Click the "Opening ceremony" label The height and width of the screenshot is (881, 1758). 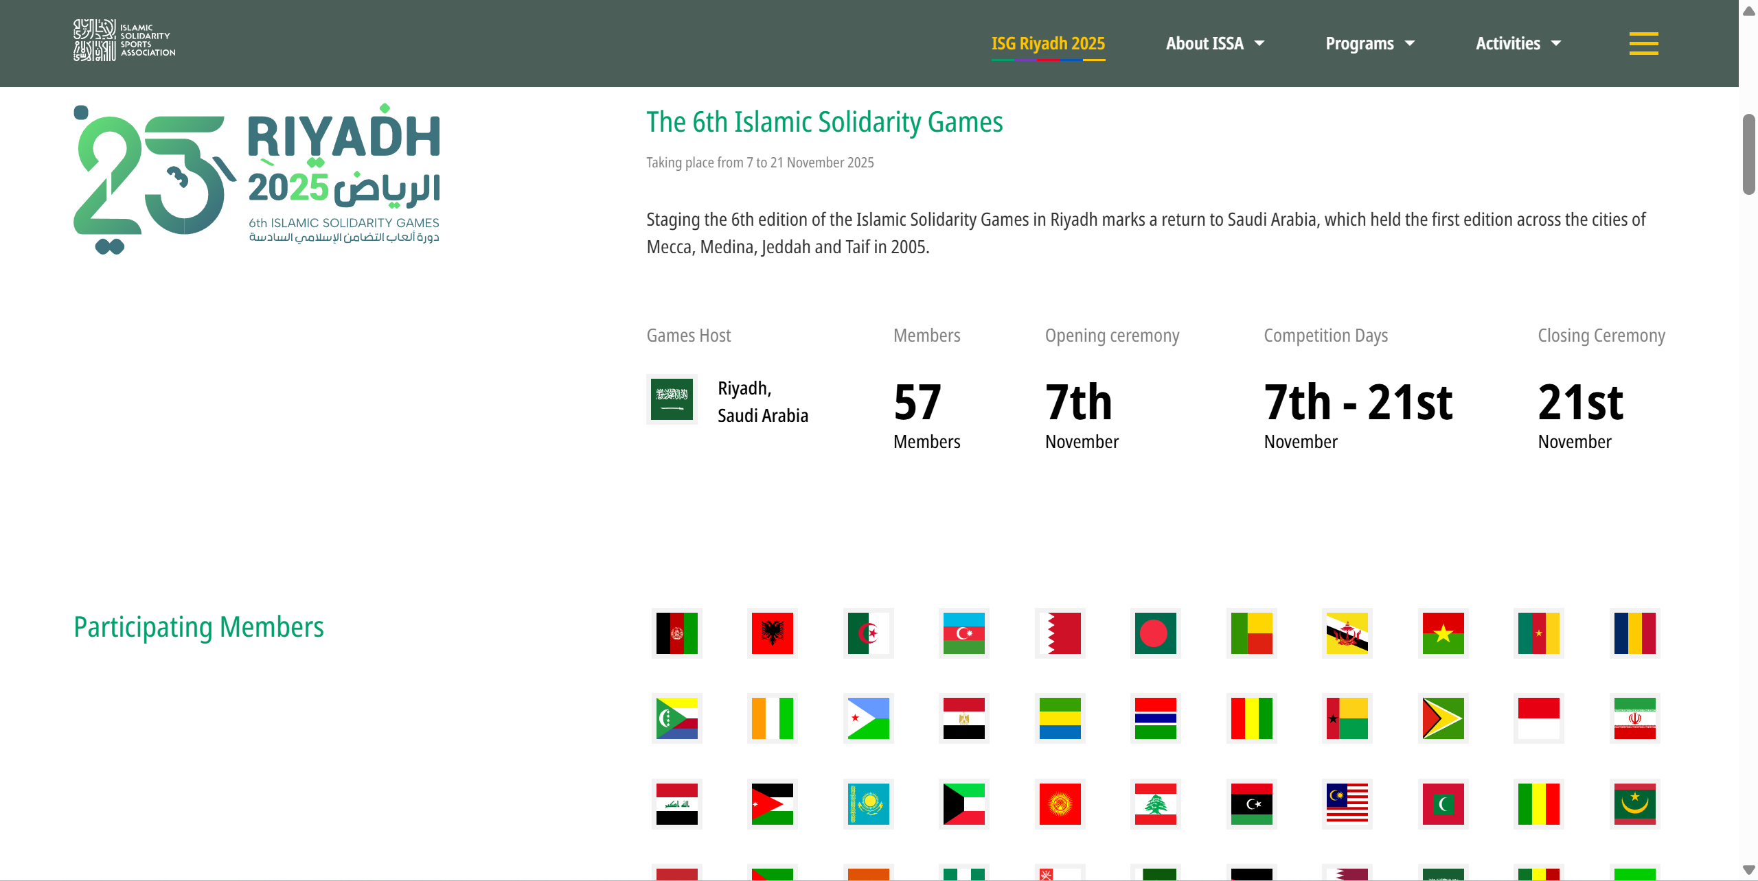pos(1112,336)
